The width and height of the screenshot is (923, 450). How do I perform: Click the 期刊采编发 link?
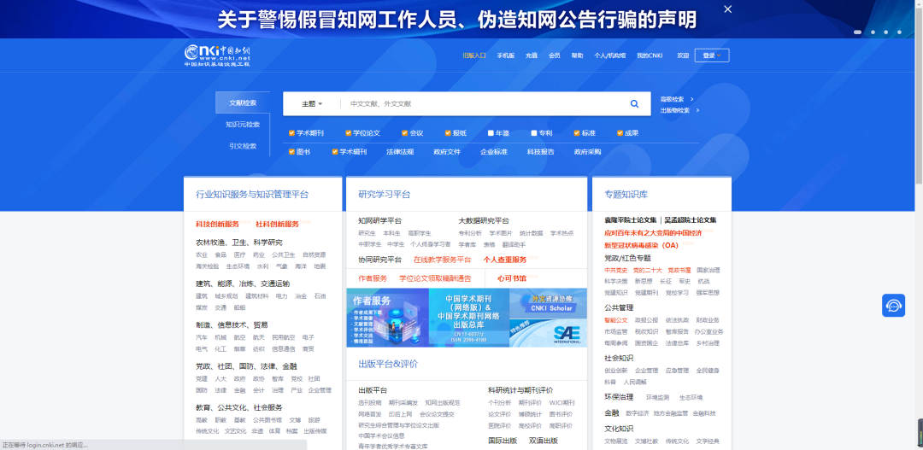(403, 403)
